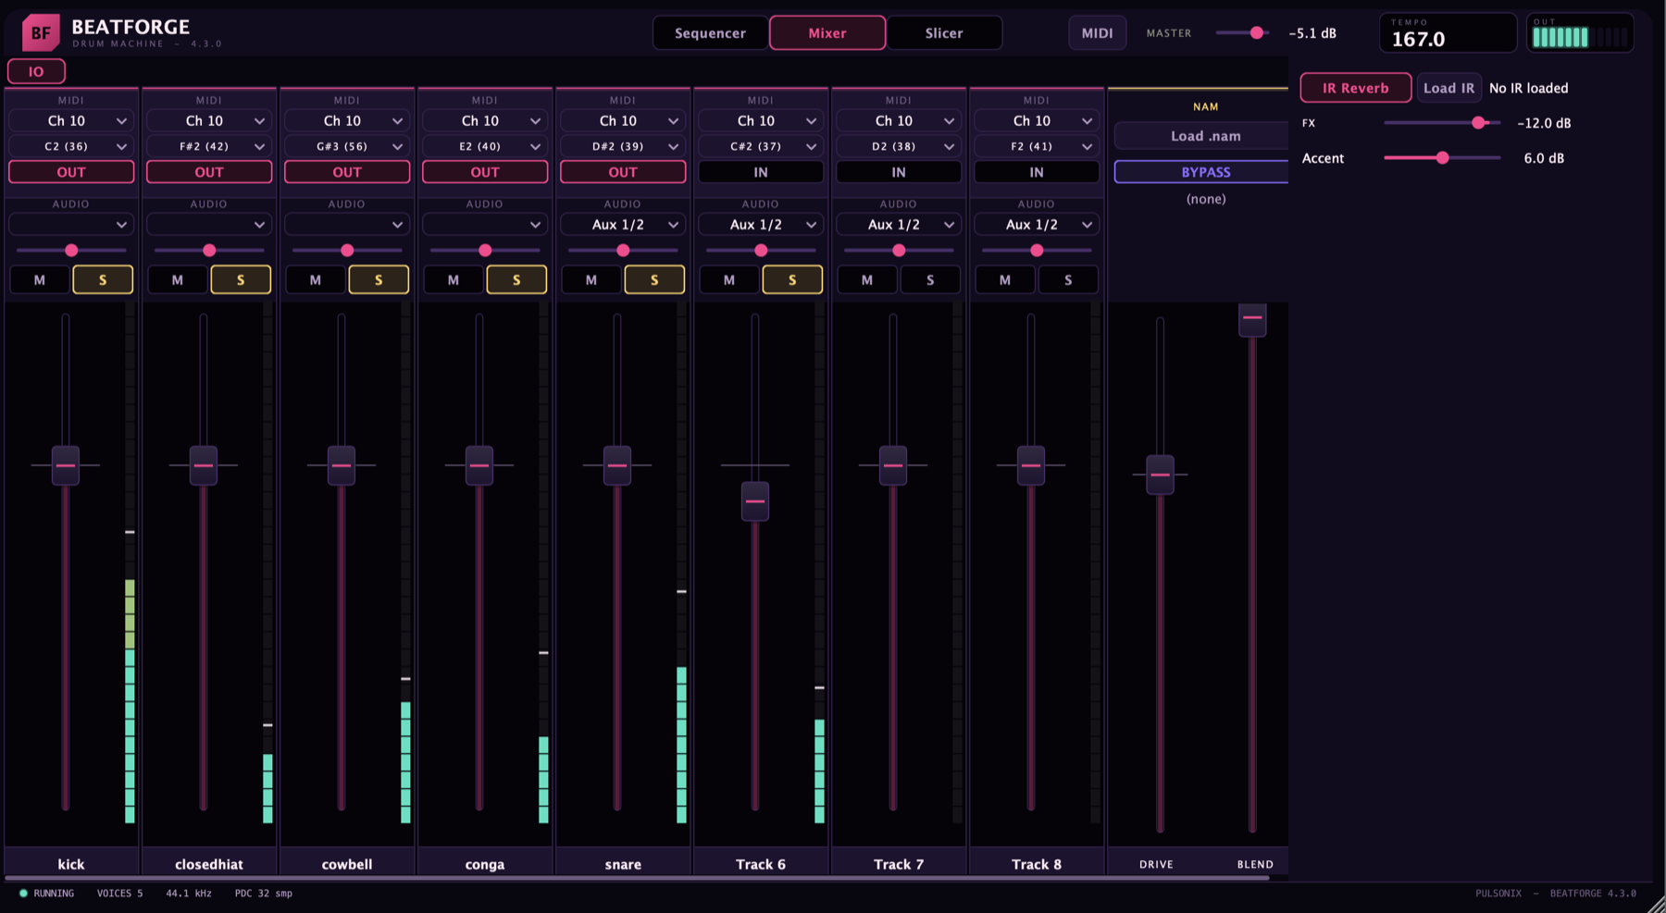Adjust the MASTER volume slider

(x=1243, y=32)
